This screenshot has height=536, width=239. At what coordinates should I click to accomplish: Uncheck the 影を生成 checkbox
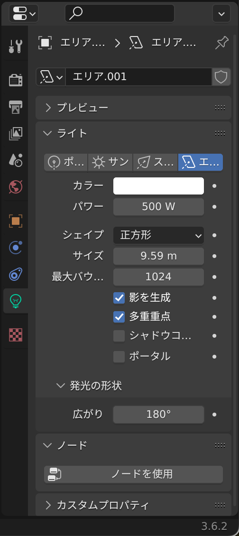pyautogui.click(x=119, y=298)
